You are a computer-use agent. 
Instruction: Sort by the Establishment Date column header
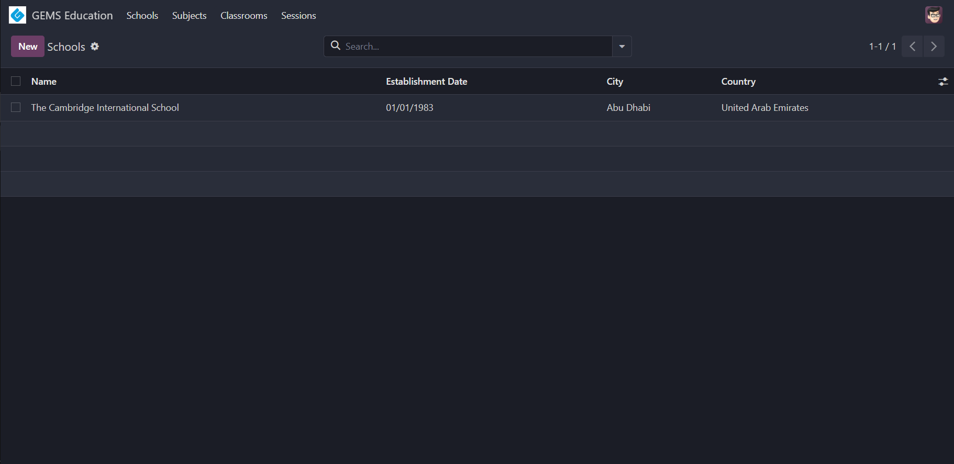pos(426,81)
